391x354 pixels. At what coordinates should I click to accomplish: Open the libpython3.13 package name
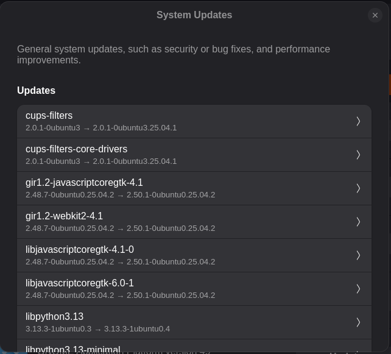(54, 317)
